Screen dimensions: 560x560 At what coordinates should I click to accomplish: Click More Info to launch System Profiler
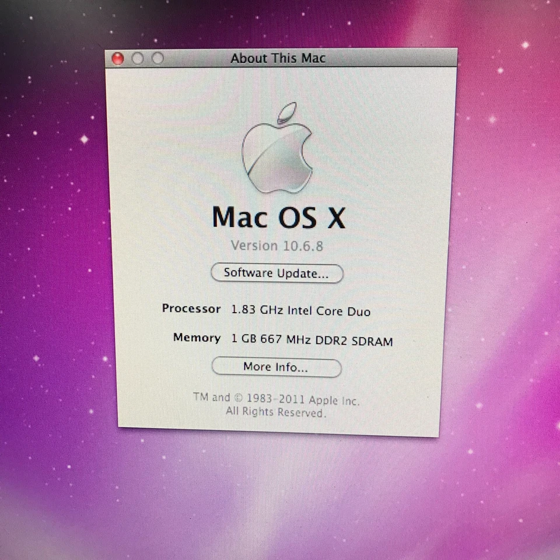(x=276, y=367)
